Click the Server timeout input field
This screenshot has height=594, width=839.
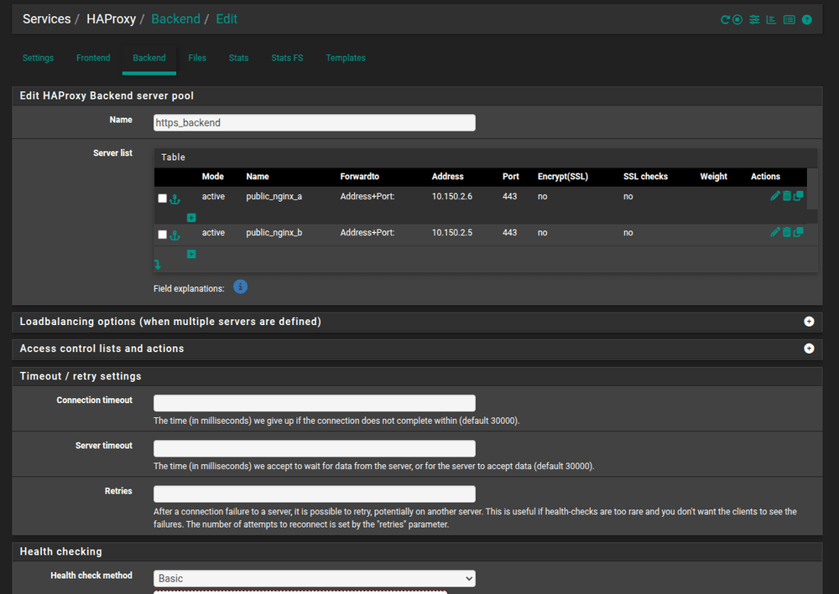(x=315, y=448)
